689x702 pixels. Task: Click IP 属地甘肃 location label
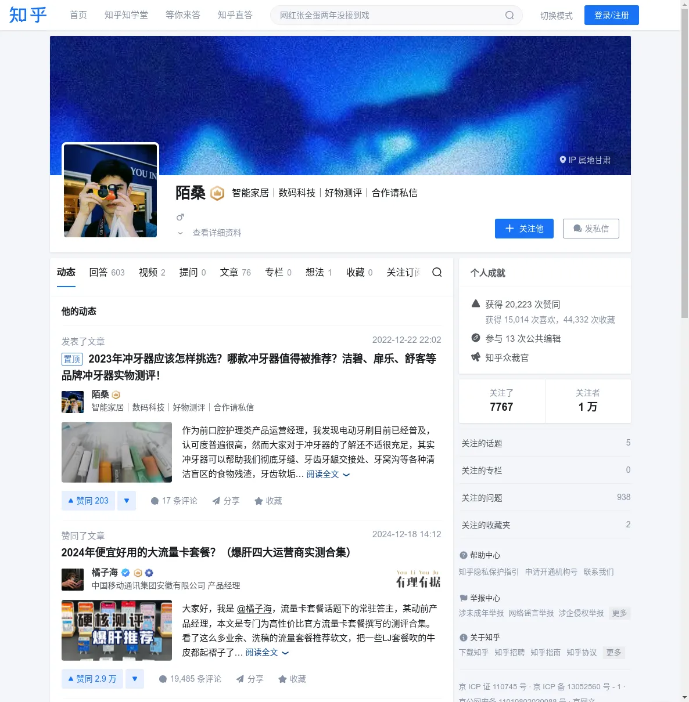[x=585, y=160]
